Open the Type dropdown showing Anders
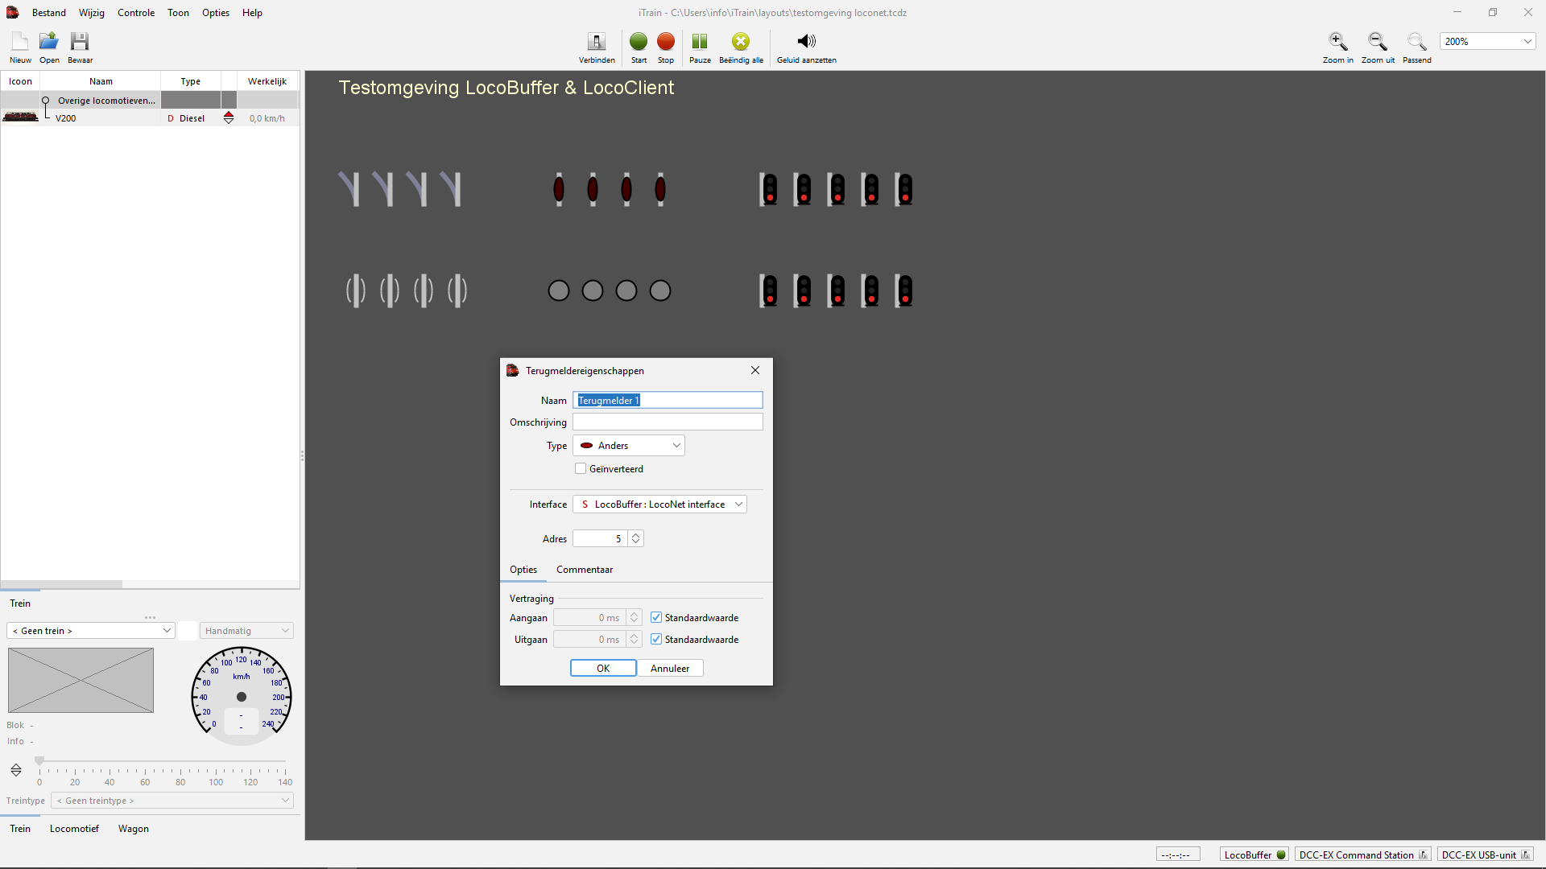The width and height of the screenshot is (1546, 869). 629,446
